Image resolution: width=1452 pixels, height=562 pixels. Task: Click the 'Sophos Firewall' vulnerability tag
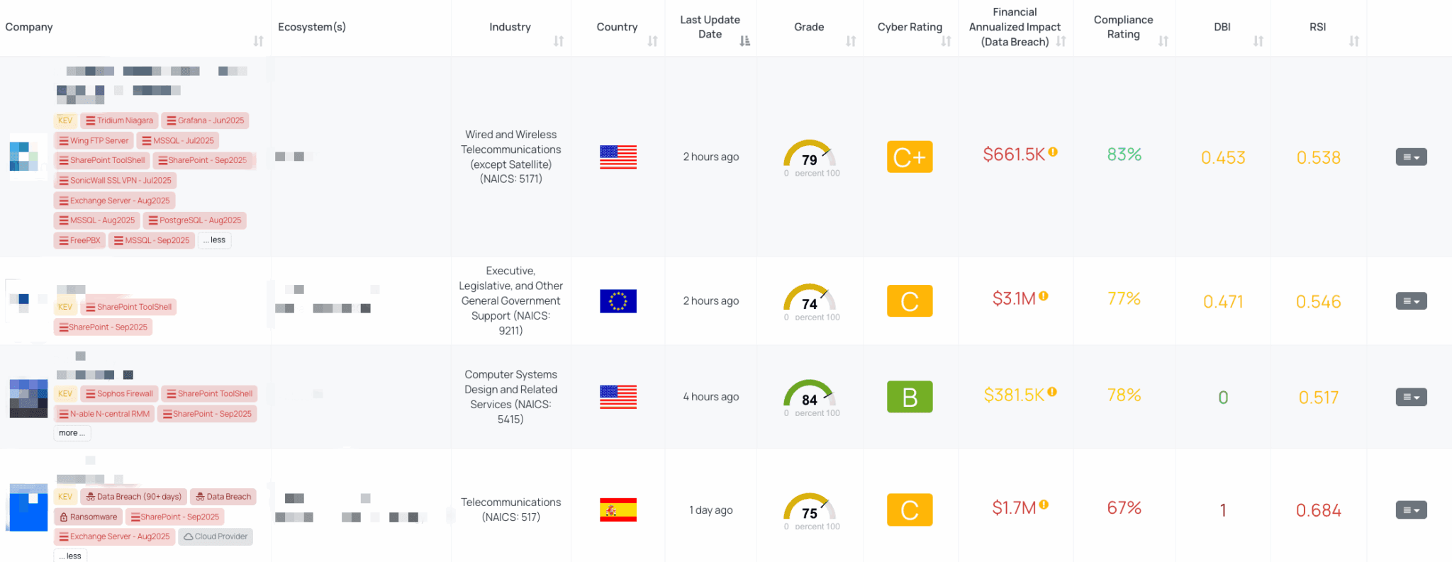click(x=119, y=393)
